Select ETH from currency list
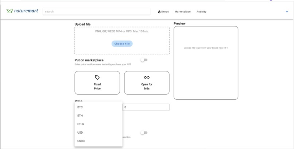This screenshot has height=149, width=294. tap(98, 116)
